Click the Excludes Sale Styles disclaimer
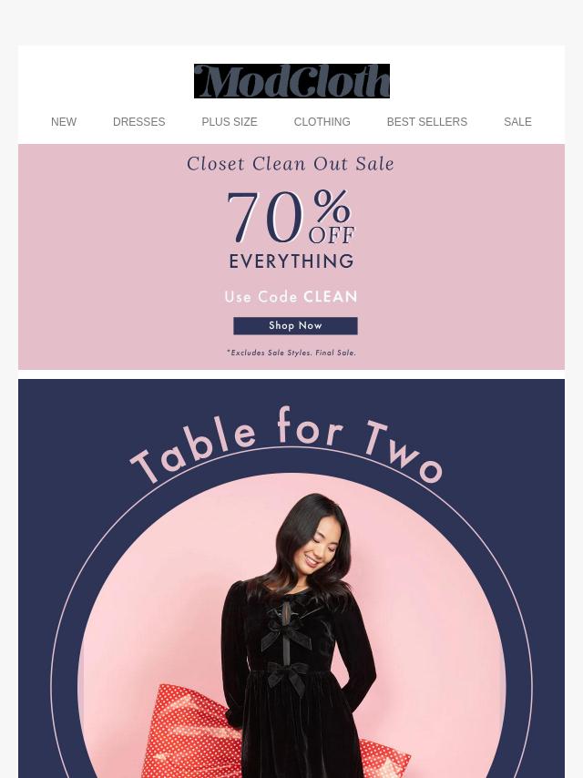 tap(291, 353)
